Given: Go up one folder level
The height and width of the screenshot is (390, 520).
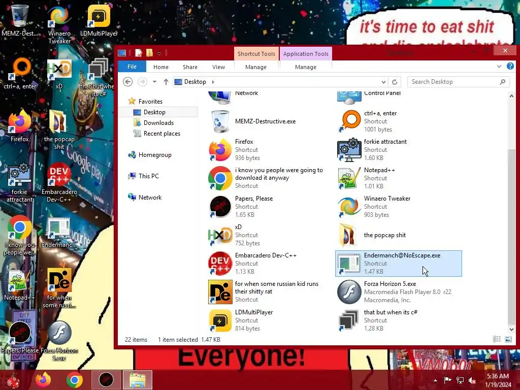Looking at the screenshot, I should coord(166,82).
